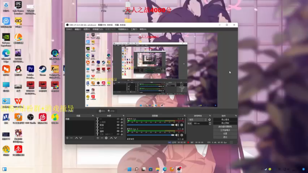
Task: Add a new source with the plus icon
Action: 98,138
